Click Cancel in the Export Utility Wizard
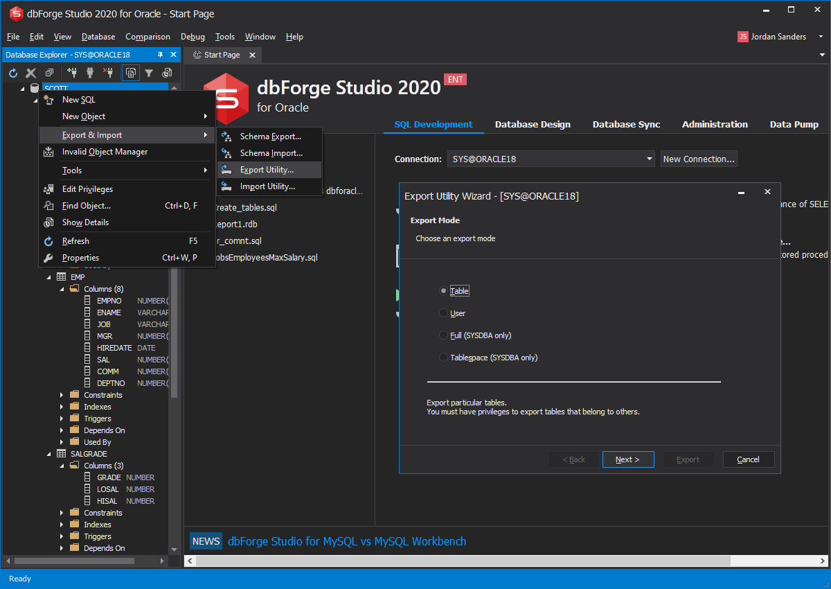Image resolution: width=831 pixels, height=589 pixels. click(x=749, y=459)
